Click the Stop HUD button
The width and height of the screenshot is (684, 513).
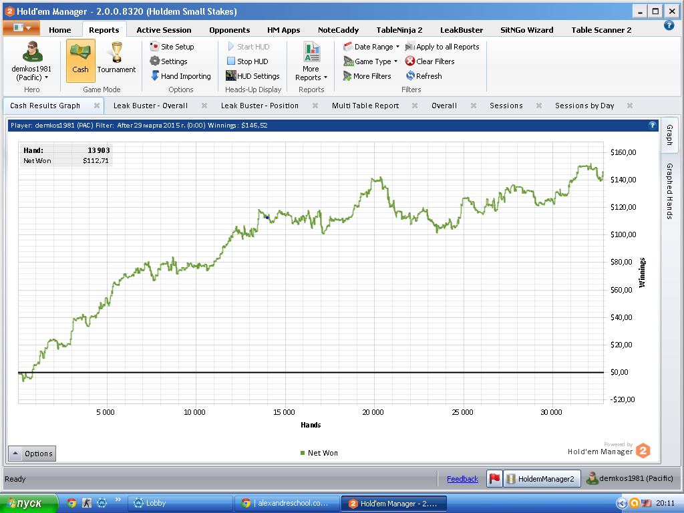coord(247,61)
